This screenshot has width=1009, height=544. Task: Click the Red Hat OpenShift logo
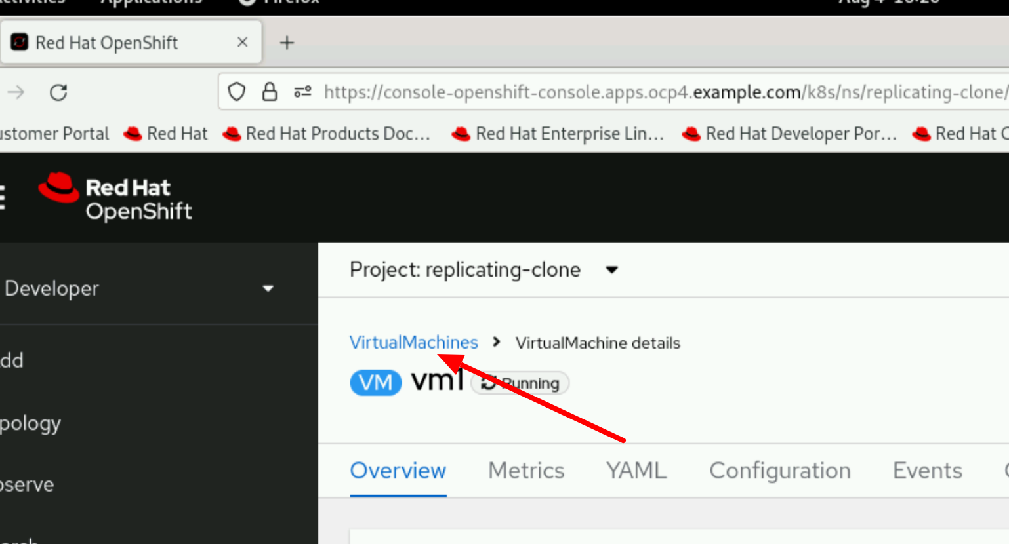click(x=115, y=198)
